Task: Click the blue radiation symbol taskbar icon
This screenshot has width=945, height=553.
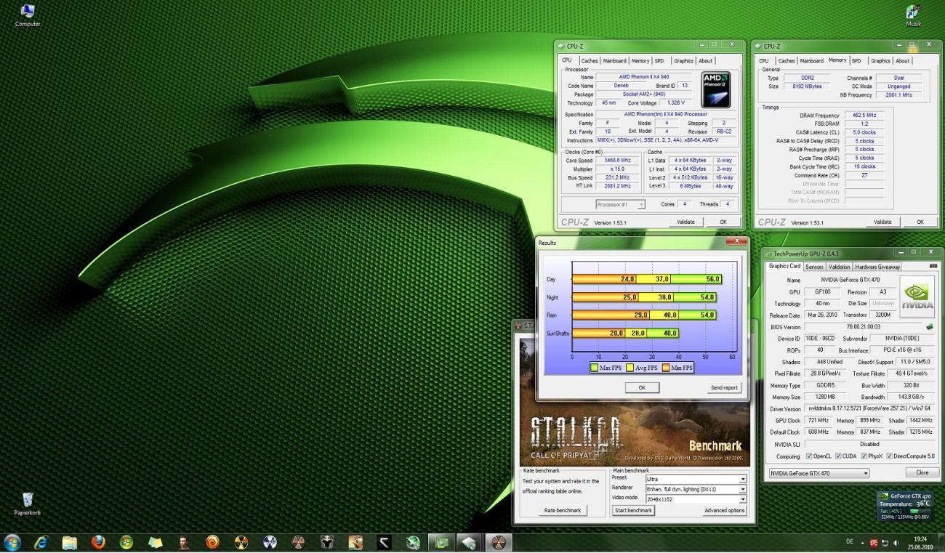Action: [270, 542]
